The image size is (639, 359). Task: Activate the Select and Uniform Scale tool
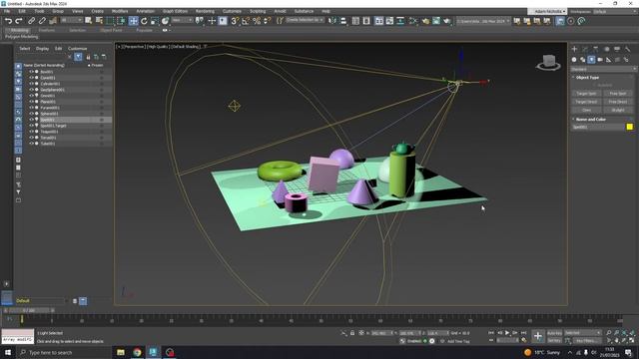point(155,21)
